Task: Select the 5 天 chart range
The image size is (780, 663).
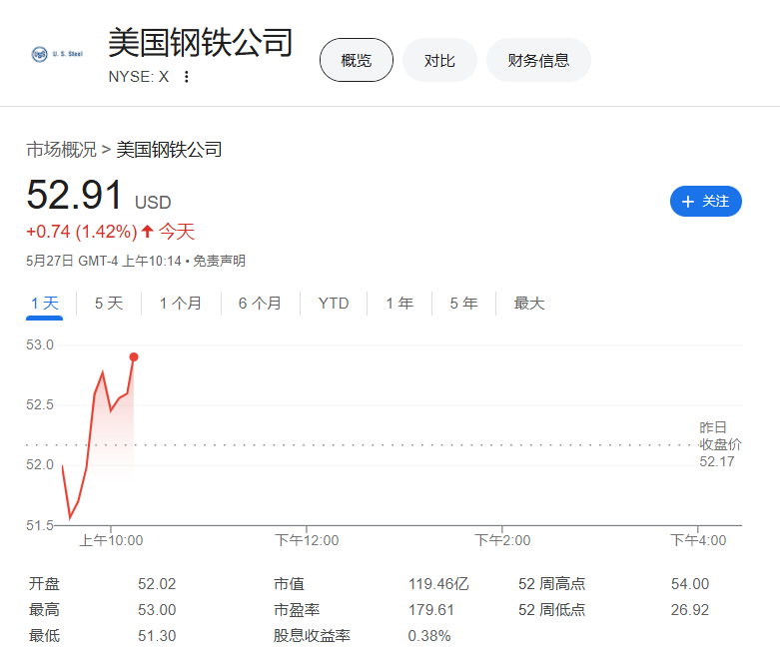Action: (109, 304)
